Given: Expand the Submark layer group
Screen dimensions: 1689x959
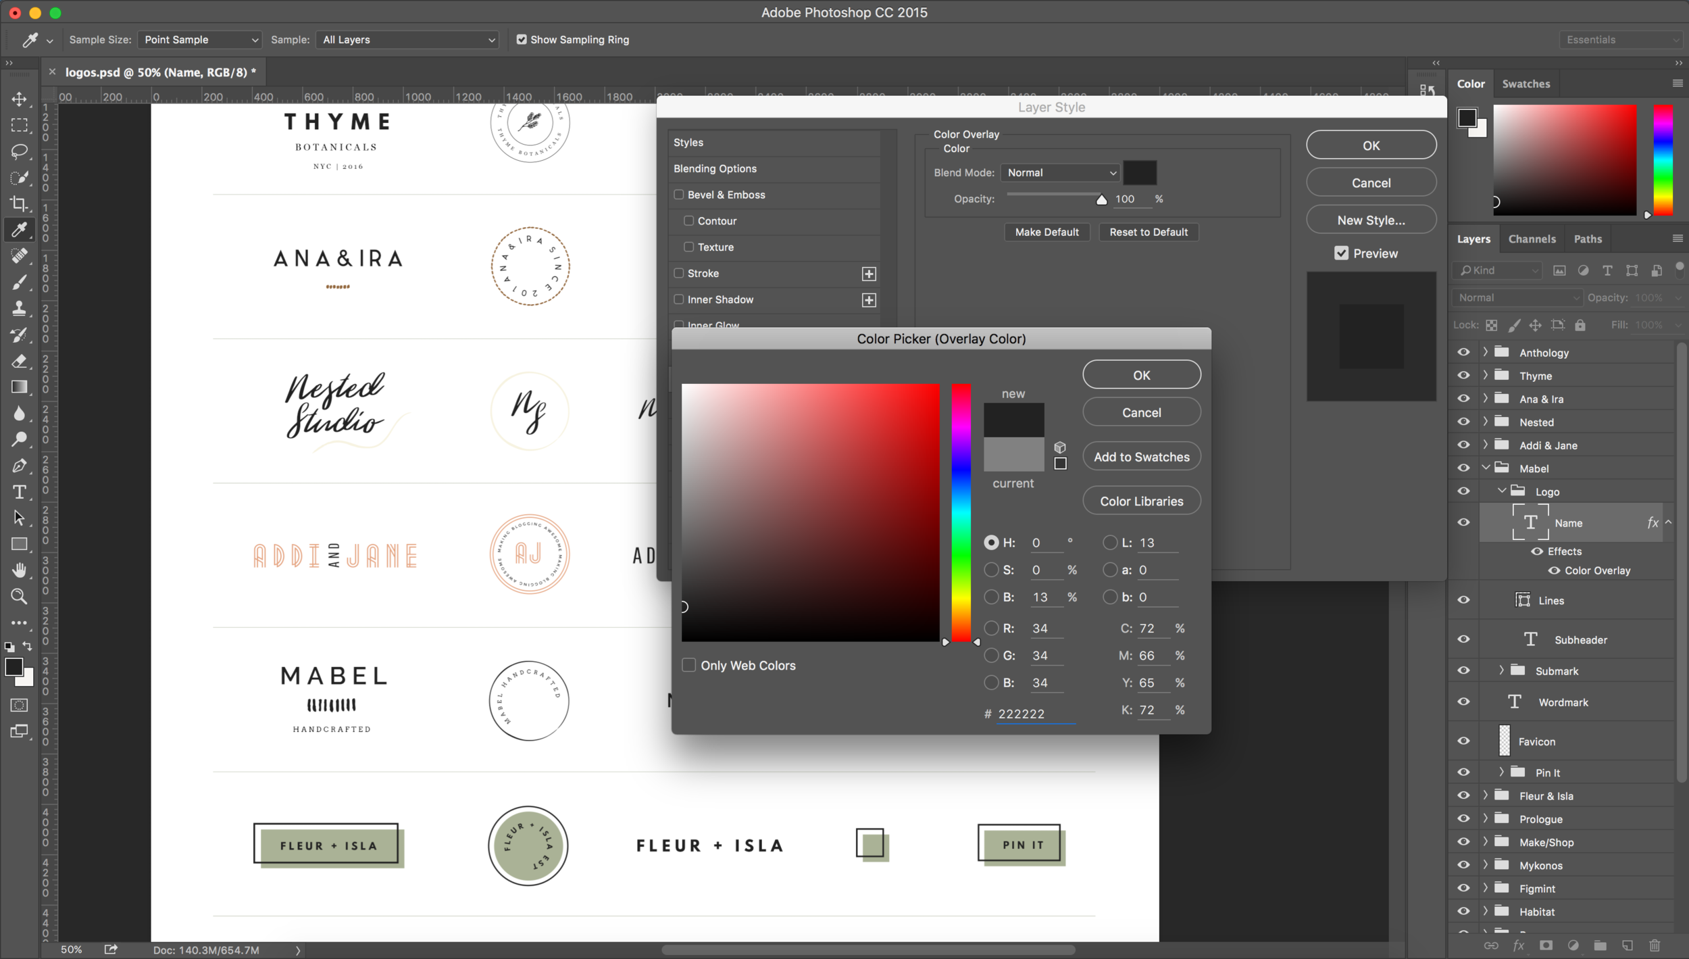Looking at the screenshot, I should click(x=1501, y=670).
